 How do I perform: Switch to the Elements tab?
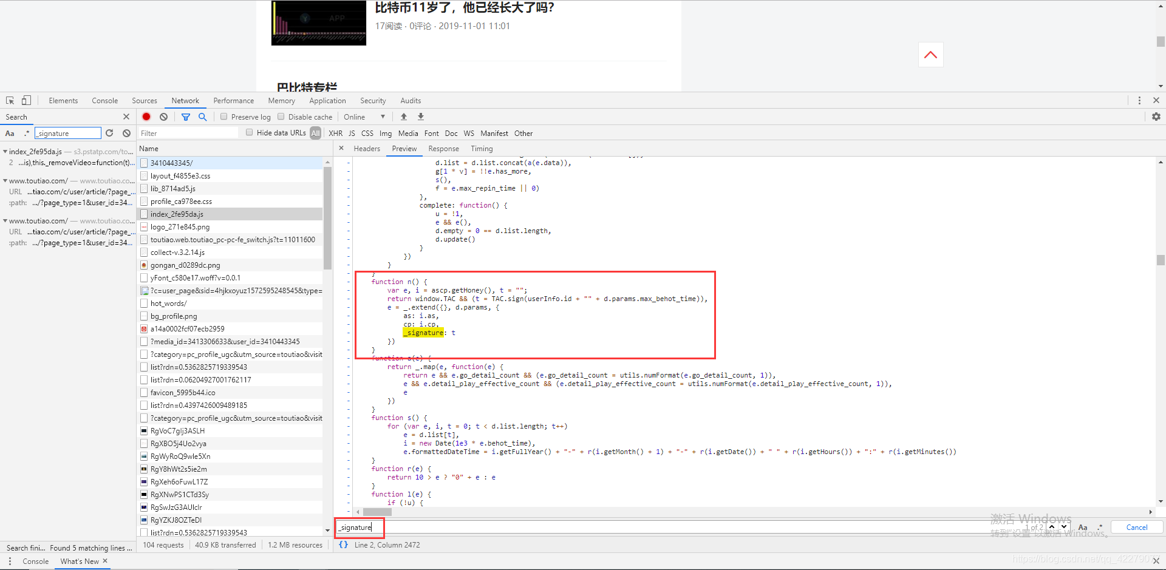click(63, 100)
